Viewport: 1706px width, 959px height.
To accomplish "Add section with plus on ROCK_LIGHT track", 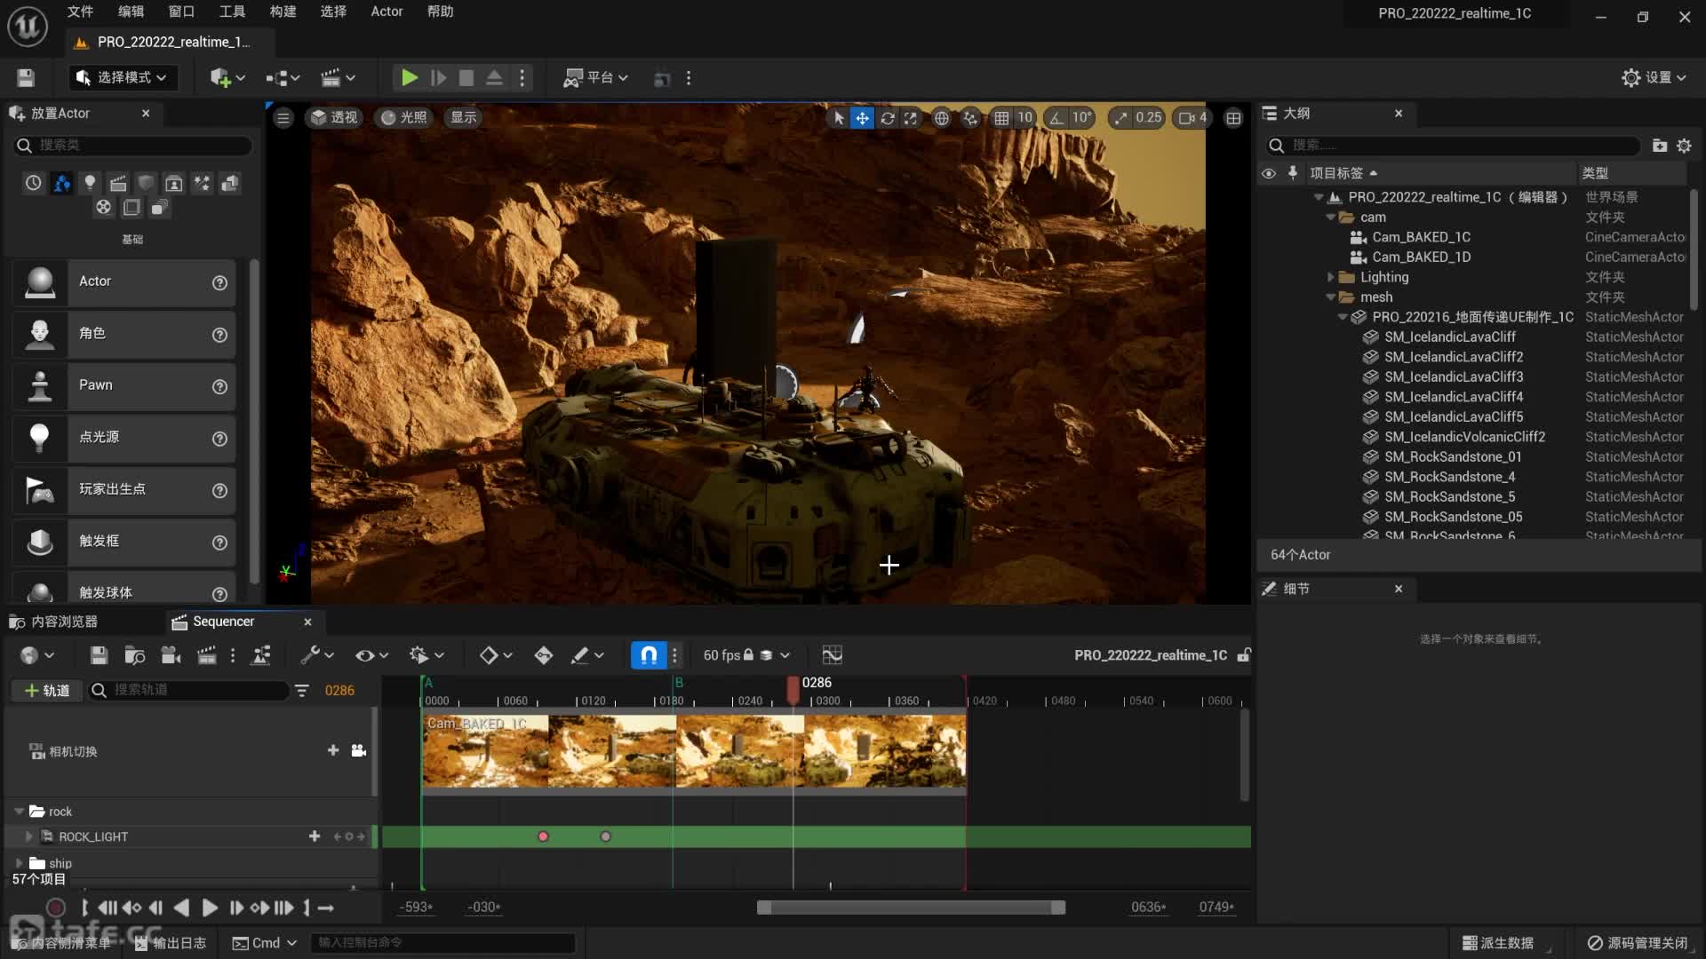I will (x=314, y=836).
